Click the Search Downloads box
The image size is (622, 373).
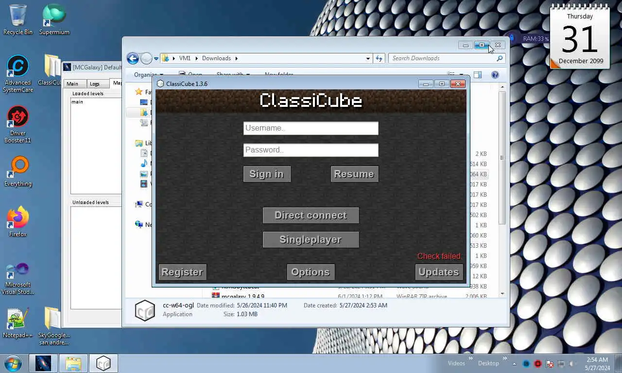tap(447, 58)
